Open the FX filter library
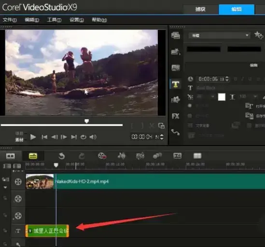This screenshot has height=247, width=265. tap(175, 116)
